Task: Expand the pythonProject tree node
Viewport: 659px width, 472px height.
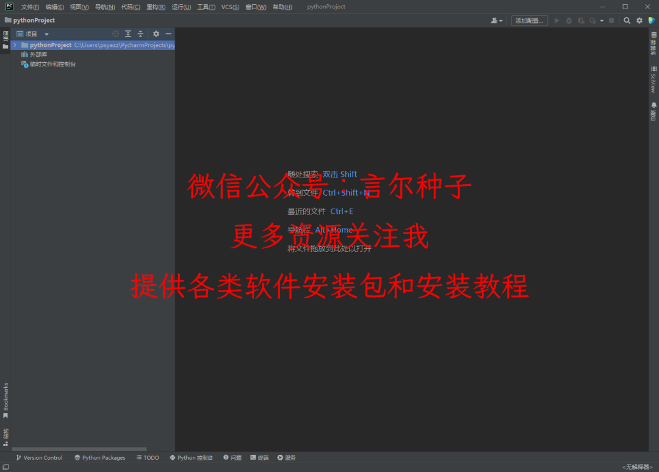Action: [x=15, y=45]
